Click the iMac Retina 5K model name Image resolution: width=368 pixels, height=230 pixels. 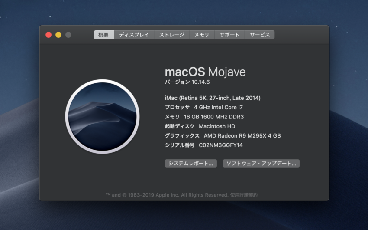pyautogui.click(x=213, y=98)
